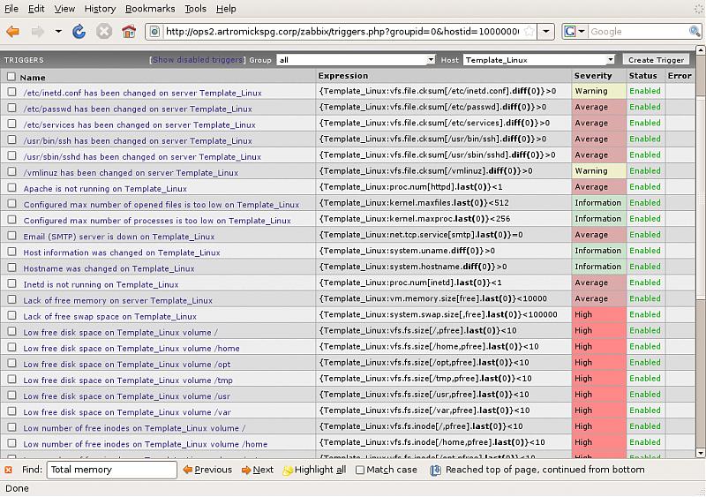Close the Find bar with the X icon
The image size is (706, 497).
pos(8,470)
